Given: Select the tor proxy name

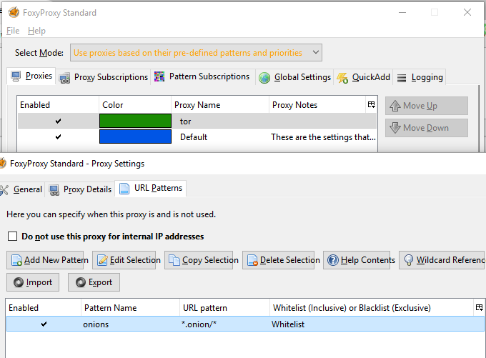Looking at the screenshot, I should pyautogui.click(x=185, y=121).
